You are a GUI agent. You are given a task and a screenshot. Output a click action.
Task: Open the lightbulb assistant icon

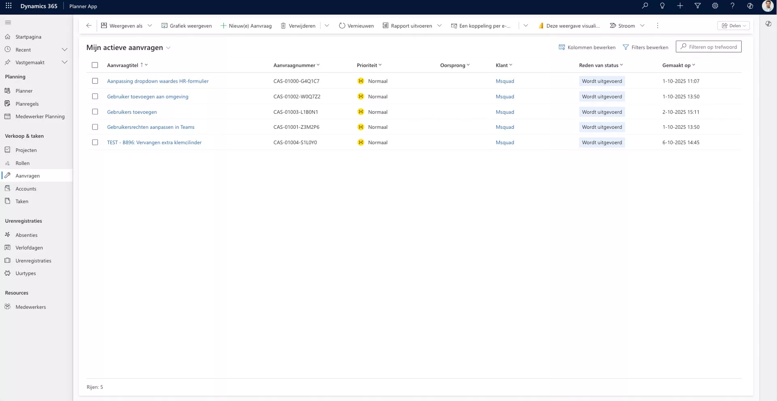coord(662,6)
